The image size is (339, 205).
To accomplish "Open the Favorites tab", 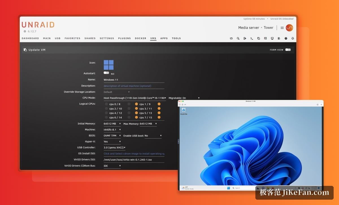I will pos(72,38).
